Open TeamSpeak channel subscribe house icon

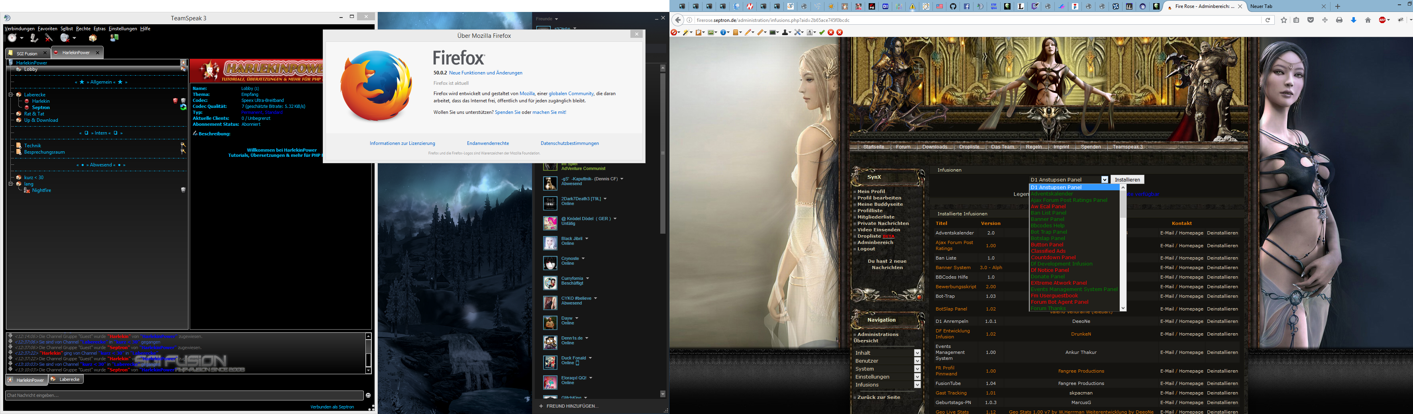click(93, 38)
